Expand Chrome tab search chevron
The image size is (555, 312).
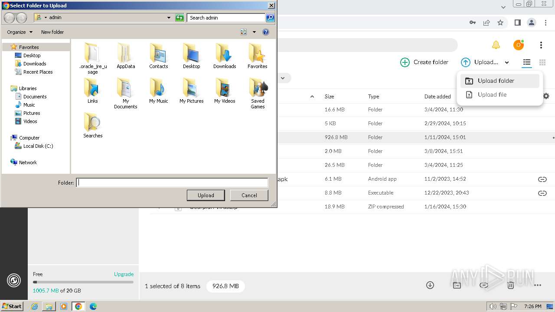[503, 7]
